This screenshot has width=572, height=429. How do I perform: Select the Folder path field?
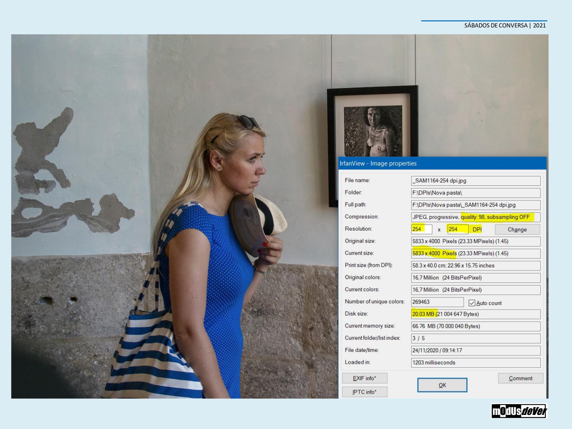point(476,193)
